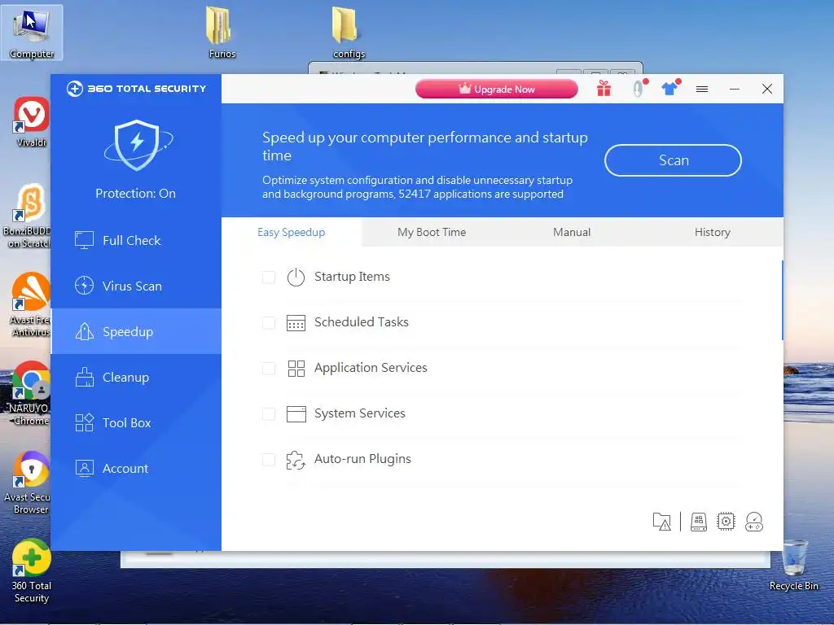Click the Scan button

pyautogui.click(x=673, y=160)
